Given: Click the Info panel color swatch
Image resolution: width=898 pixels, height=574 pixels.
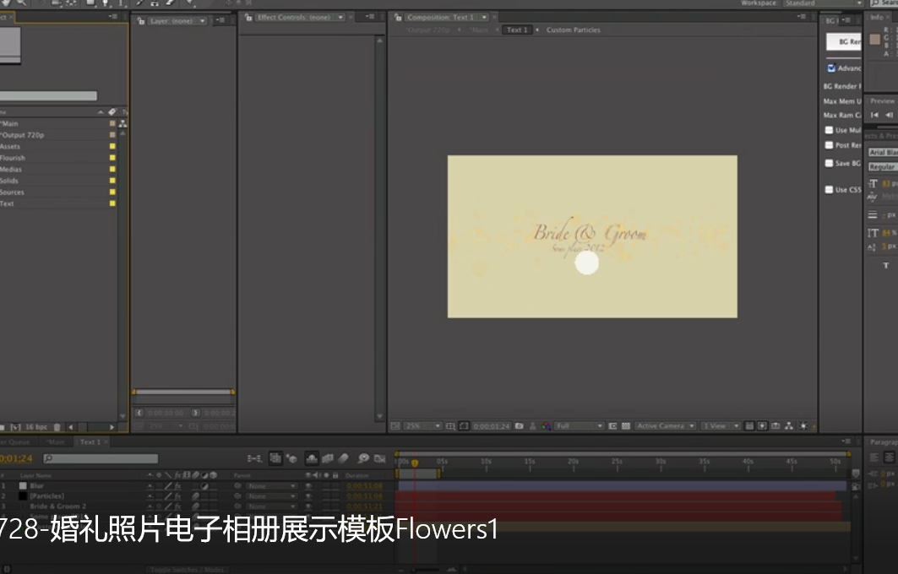Looking at the screenshot, I should (874, 39).
